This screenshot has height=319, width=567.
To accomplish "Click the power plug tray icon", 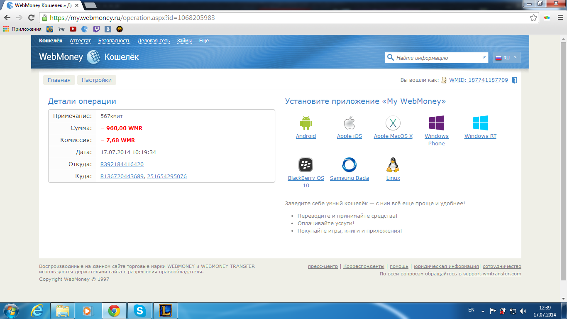I will (503, 311).
